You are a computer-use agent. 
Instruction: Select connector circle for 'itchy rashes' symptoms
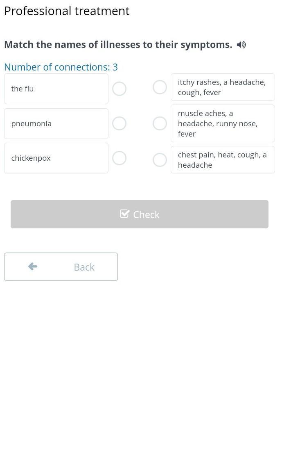pos(160,87)
